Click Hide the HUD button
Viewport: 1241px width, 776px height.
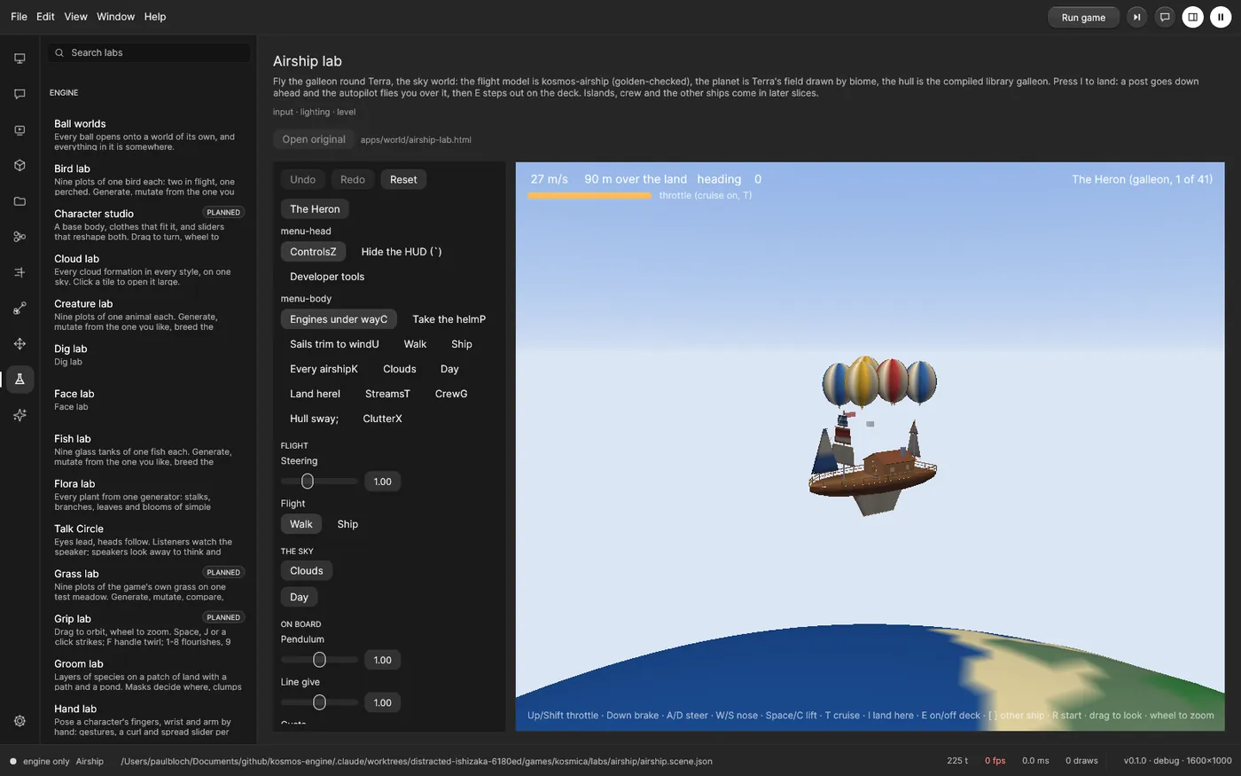[402, 252]
